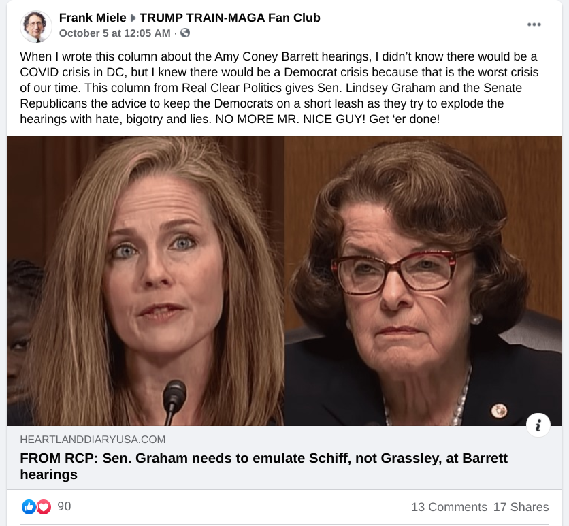
Task: View who reacted via the 90 count
Action: click(64, 506)
